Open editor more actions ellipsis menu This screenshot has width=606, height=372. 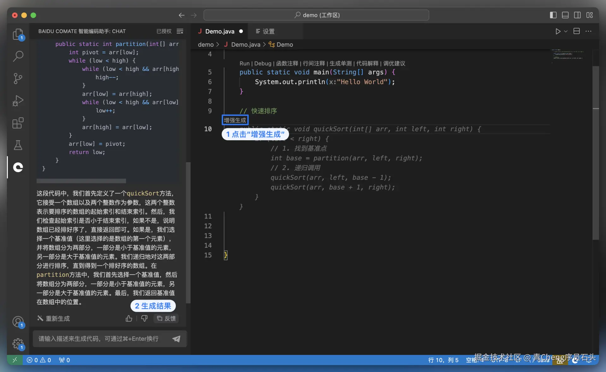[x=588, y=31]
